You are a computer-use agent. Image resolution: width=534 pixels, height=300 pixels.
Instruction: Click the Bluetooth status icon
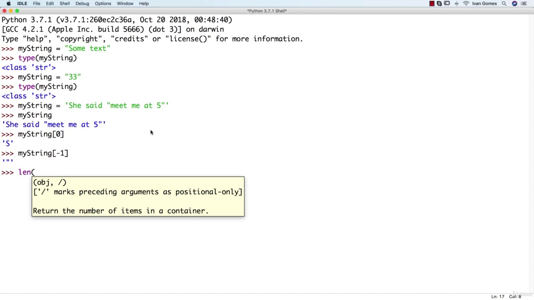tap(456, 3)
